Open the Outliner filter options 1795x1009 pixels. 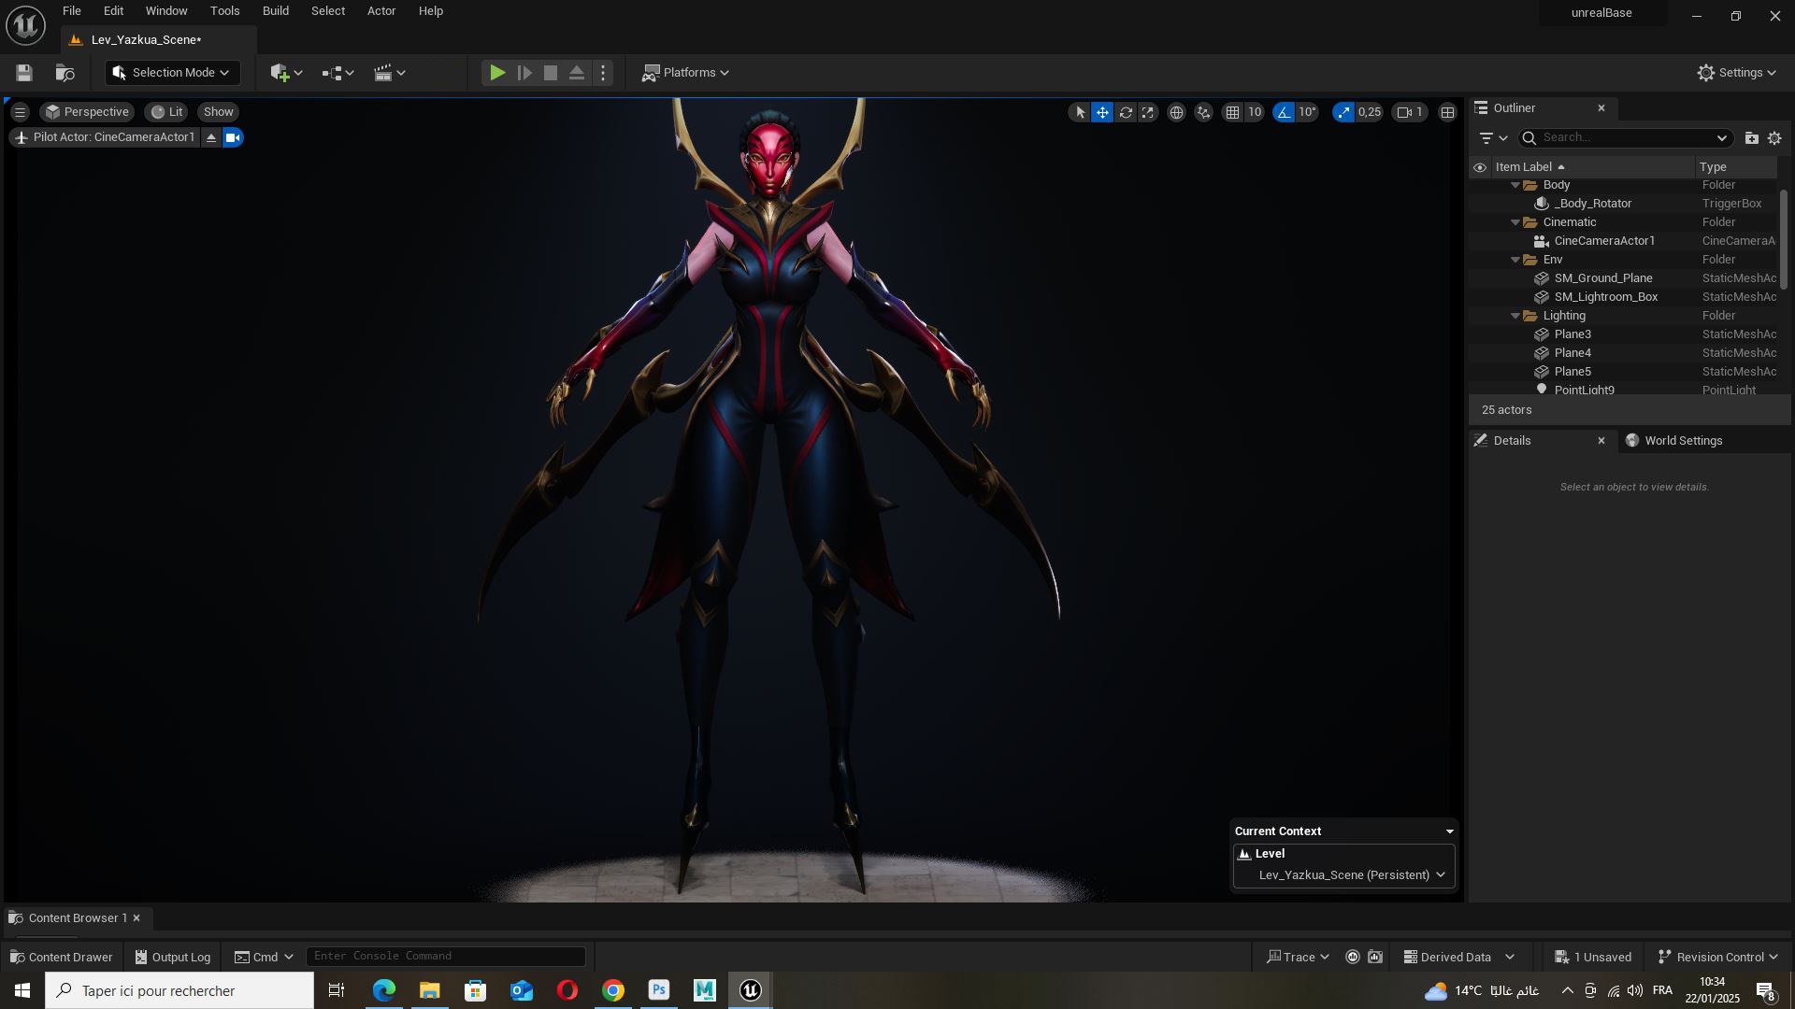[x=1493, y=138]
